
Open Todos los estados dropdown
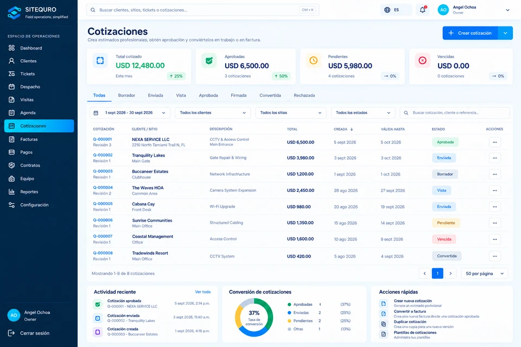pos(363,113)
